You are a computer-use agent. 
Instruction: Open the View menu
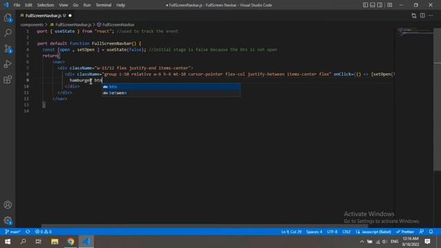[x=63, y=5]
